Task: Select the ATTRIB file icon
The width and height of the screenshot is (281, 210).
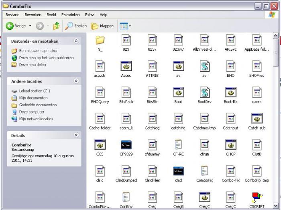Action: point(152,66)
